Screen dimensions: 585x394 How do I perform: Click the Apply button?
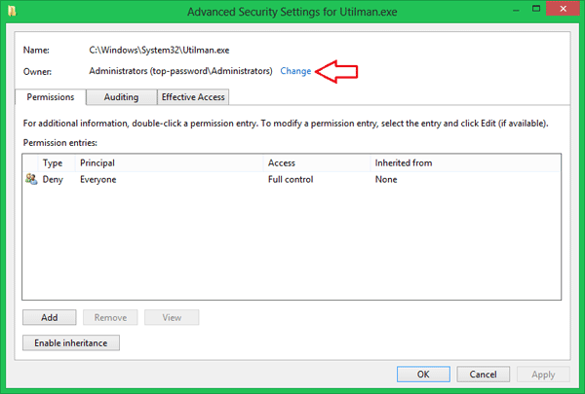pyautogui.click(x=543, y=375)
